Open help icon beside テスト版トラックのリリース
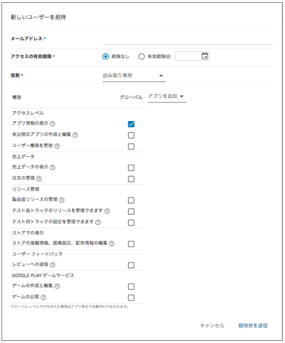The height and width of the screenshot is (343, 285). tap(107, 211)
